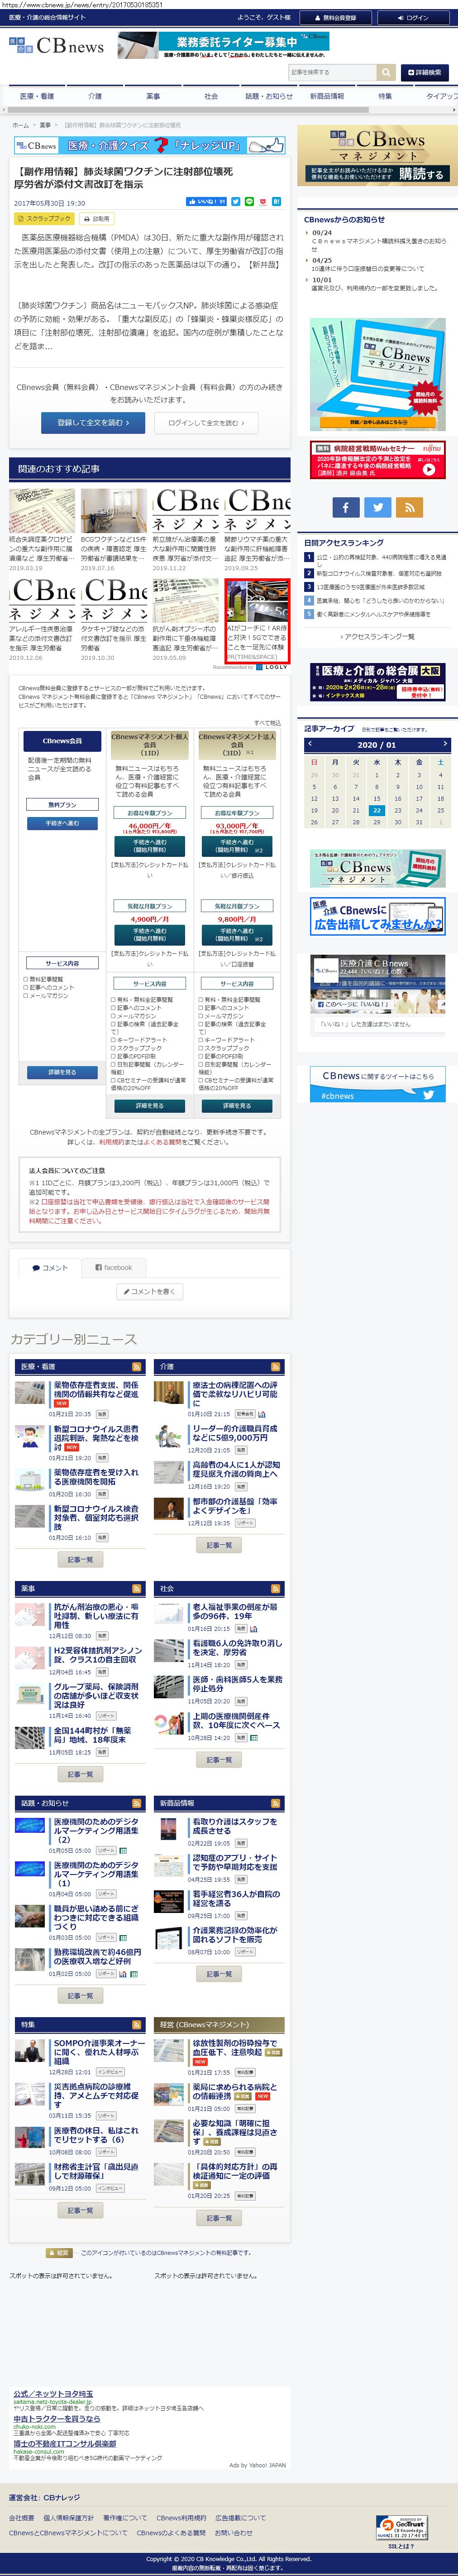Expand アクセスランキング一覧 link
Viewport: 458px width, 2576px height.
377,637
